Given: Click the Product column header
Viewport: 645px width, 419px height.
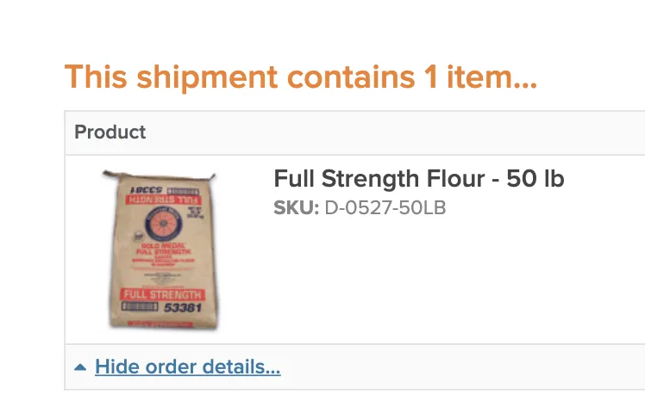Looking at the screenshot, I should point(110,132).
